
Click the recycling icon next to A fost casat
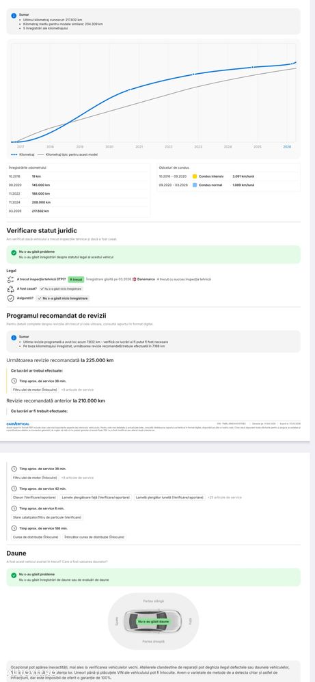point(11,288)
